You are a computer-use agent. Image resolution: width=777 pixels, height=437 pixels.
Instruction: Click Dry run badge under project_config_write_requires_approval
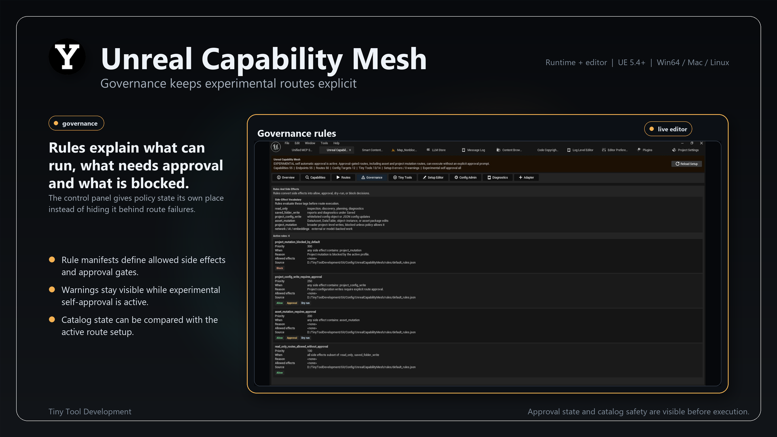305,303
